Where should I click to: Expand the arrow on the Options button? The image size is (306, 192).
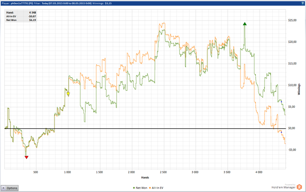click(3, 188)
